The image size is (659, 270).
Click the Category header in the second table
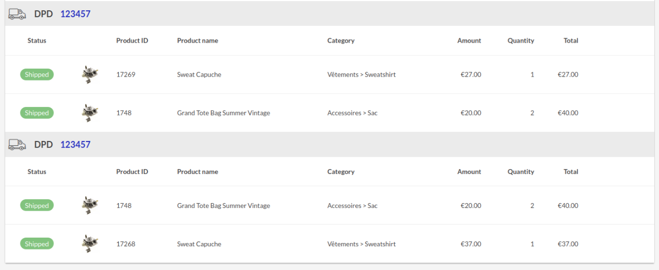(341, 172)
